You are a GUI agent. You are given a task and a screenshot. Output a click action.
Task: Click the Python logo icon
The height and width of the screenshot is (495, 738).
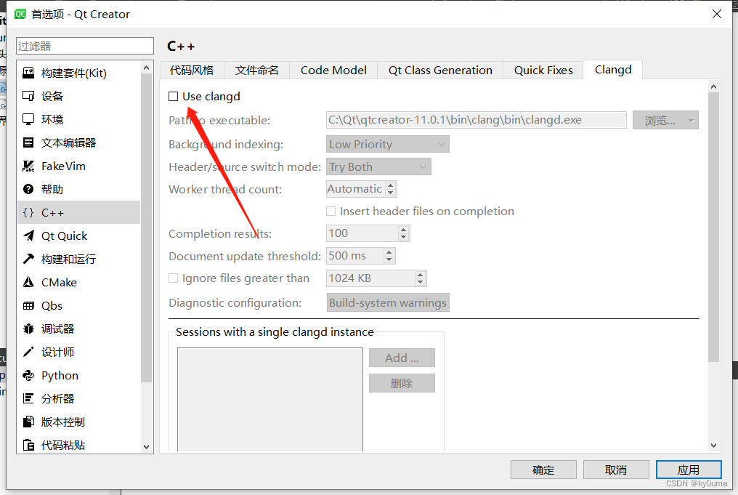pos(29,375)
